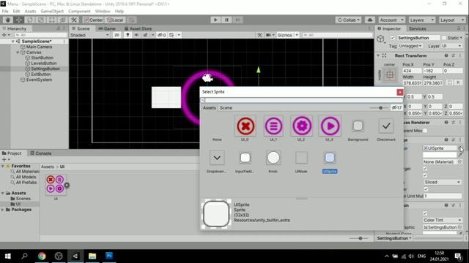
Task: Open the Layers dropdown
Action: pyautogui.click(x=422, y=20)
